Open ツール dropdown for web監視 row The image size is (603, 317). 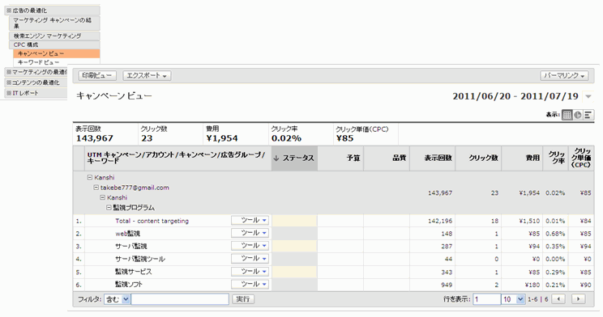250,233
